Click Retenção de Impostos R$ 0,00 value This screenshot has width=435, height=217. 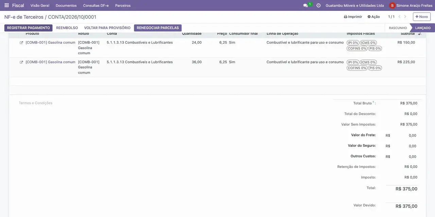tap(411, 167)
